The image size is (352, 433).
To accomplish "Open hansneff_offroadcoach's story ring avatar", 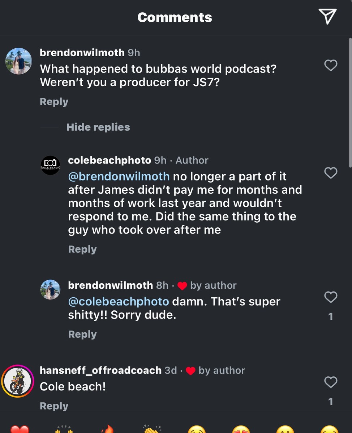I will [x=18, y=381].
